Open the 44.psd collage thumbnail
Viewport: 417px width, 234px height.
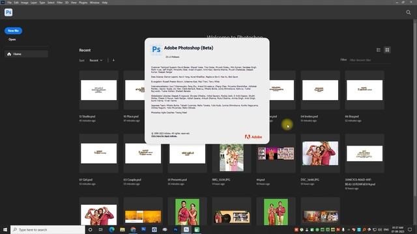coord(276,153)
